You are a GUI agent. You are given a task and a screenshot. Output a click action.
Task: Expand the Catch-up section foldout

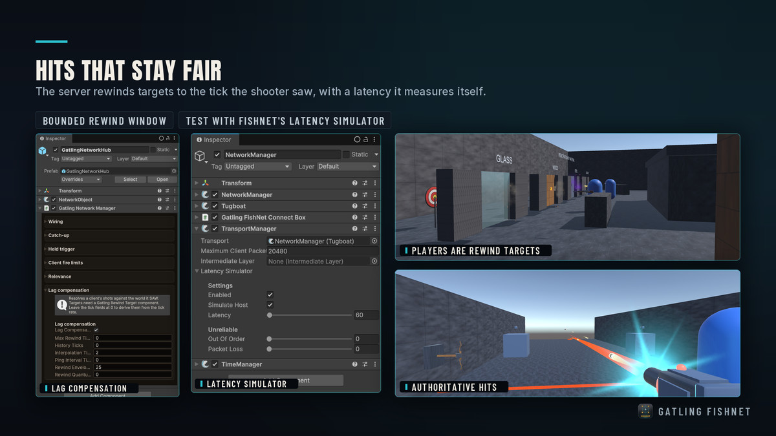point(45,235)
